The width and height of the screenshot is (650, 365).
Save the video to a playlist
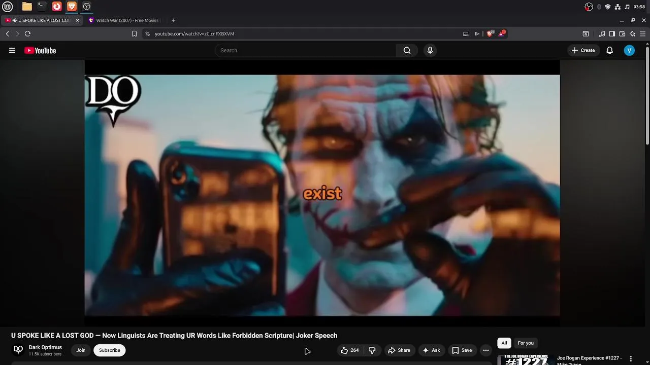coord(462,350)
